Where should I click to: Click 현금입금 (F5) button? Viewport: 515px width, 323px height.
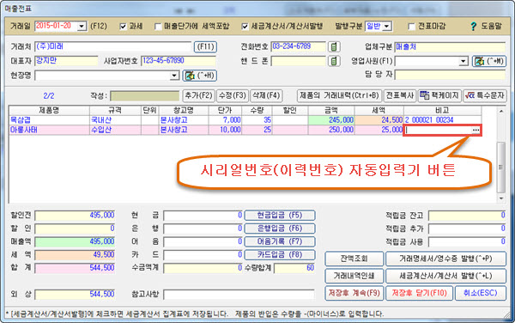click(x=280, y=216)
